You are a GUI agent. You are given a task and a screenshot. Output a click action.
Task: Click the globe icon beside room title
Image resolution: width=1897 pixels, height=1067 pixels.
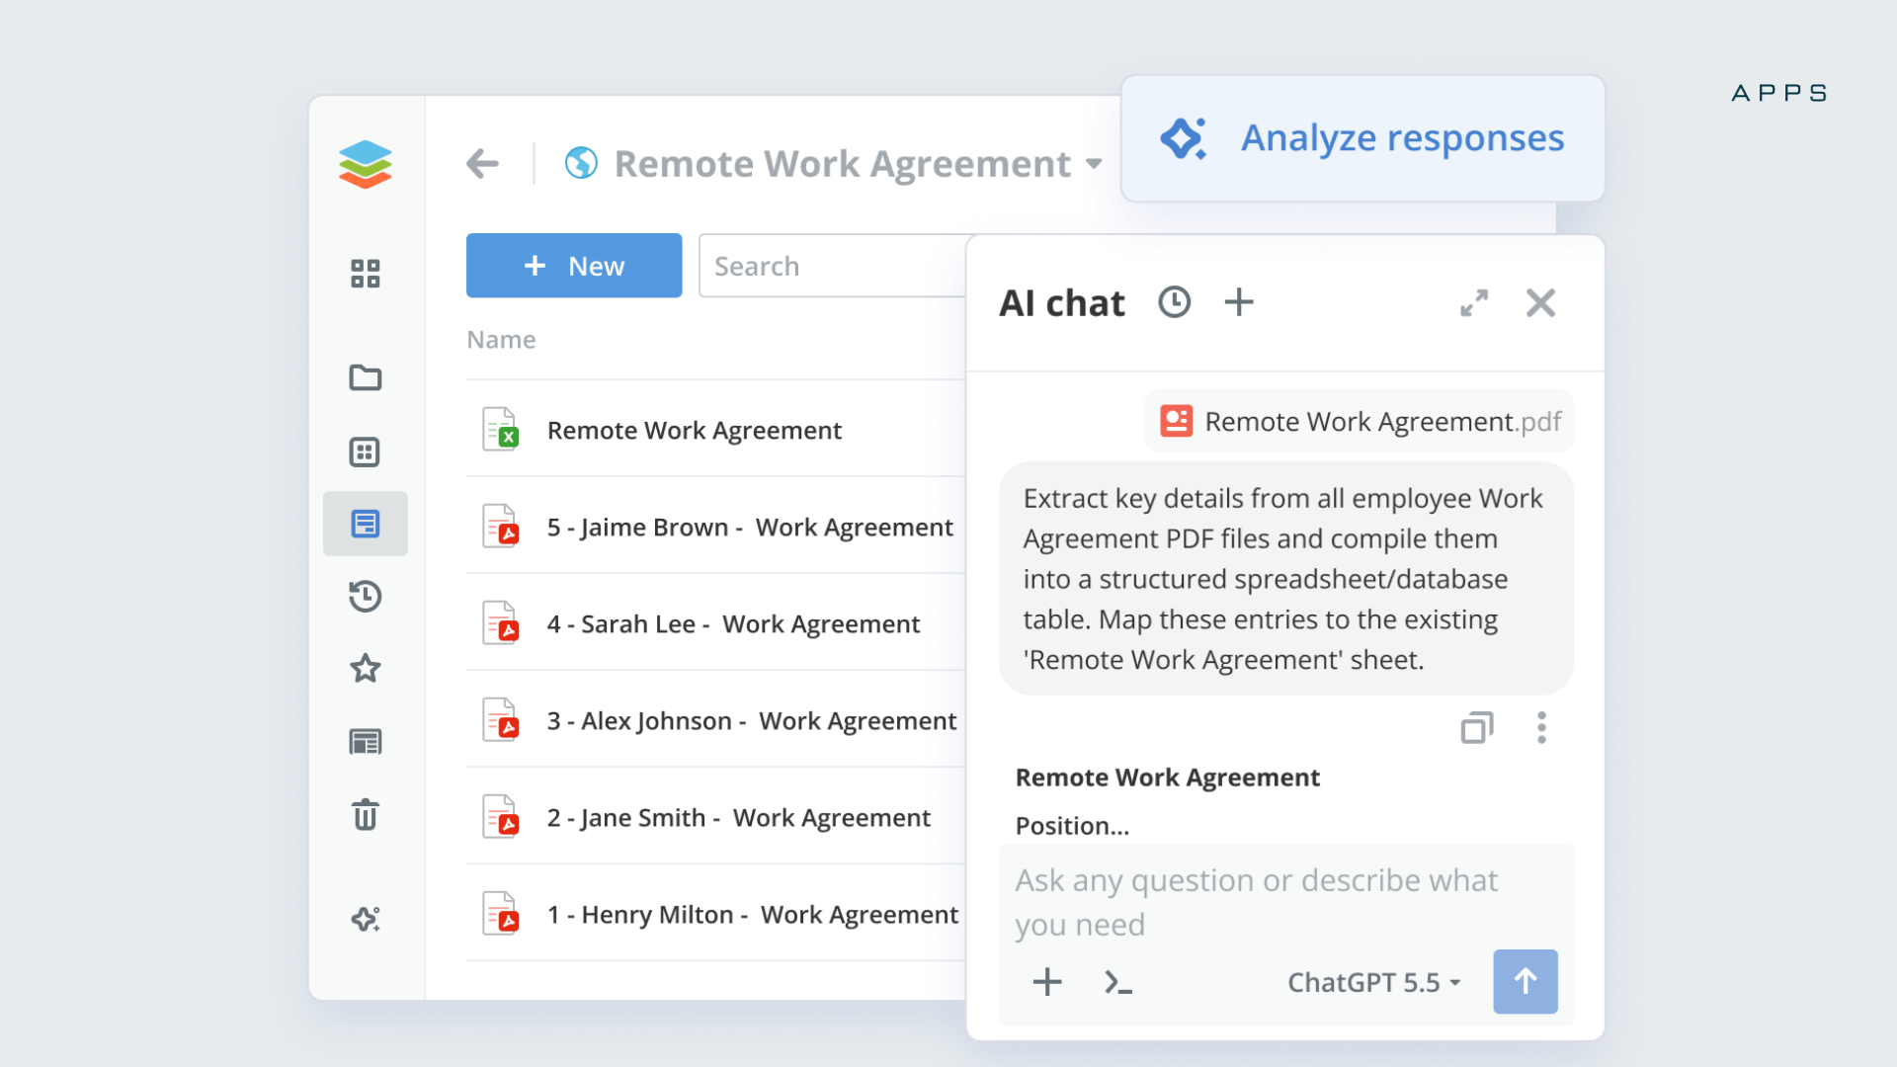pyautogui.click(x=581, y=163)
